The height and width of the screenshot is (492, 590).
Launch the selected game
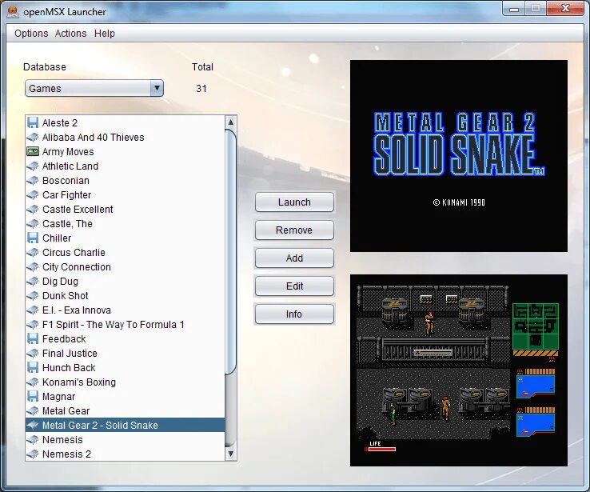tap(294, 202)
